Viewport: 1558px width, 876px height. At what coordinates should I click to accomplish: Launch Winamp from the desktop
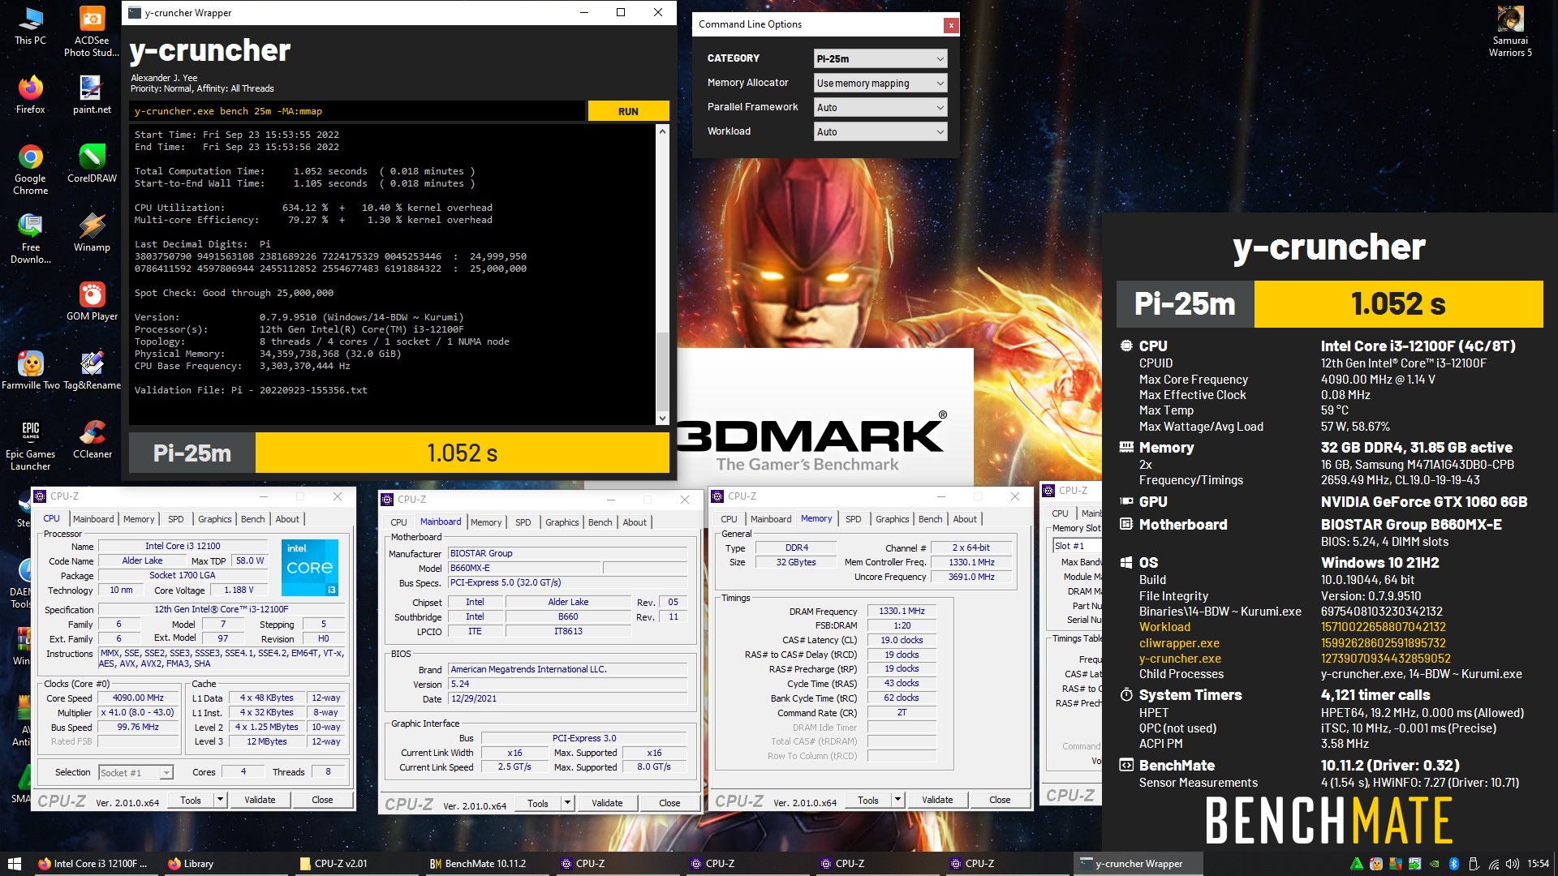click(92, 232)
